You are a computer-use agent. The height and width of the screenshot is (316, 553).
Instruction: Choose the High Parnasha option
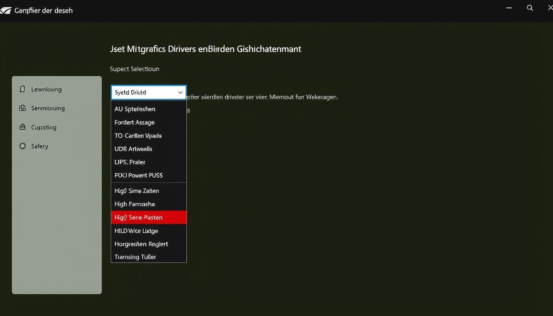pos(149,204)
